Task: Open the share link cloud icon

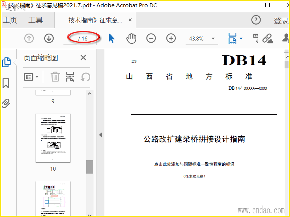Action: pos(268,38)
